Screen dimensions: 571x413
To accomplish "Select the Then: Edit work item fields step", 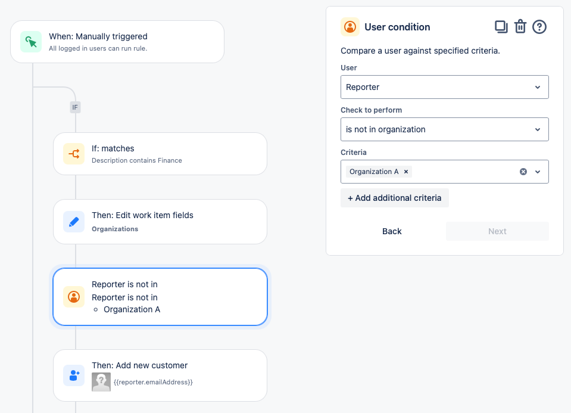I will 160,222.
